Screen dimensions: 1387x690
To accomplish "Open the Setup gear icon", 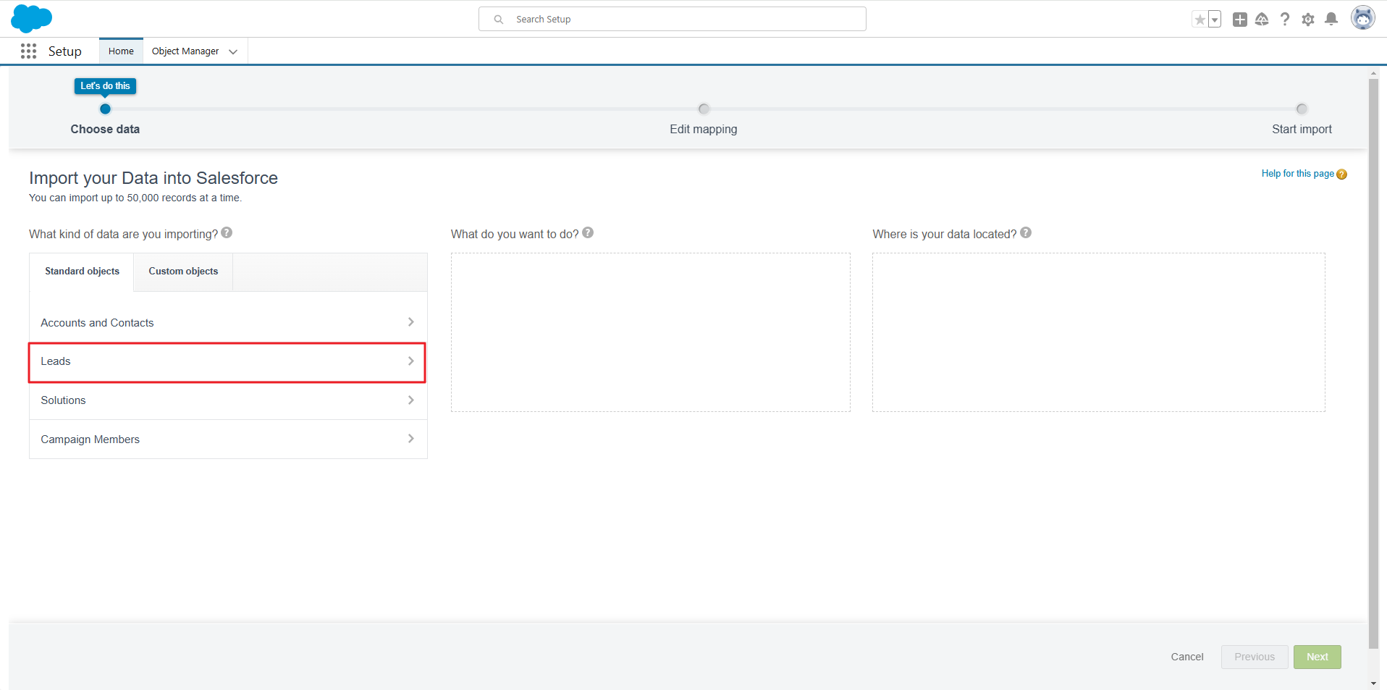I will click(1308, 20).
